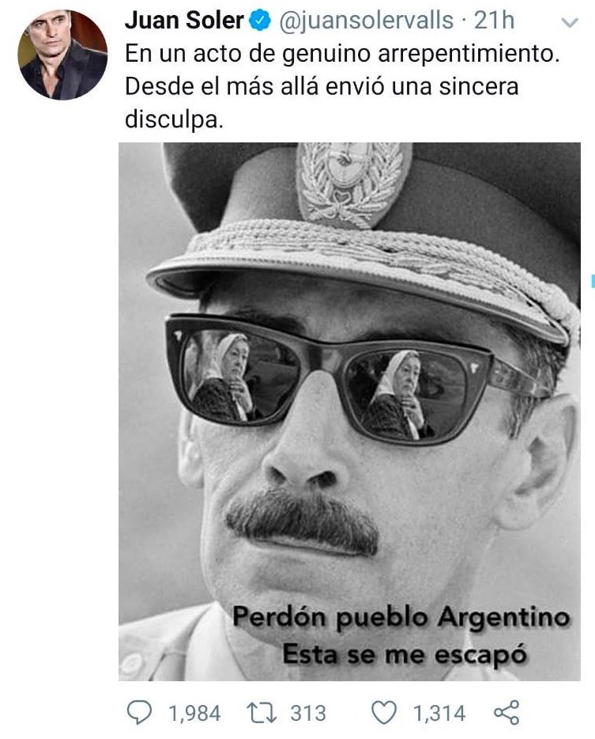Image resolution: width=595 pixels, height=739 pixels.
Task: Expand the tweet options chevron menu
Action: tap(570, 22)
